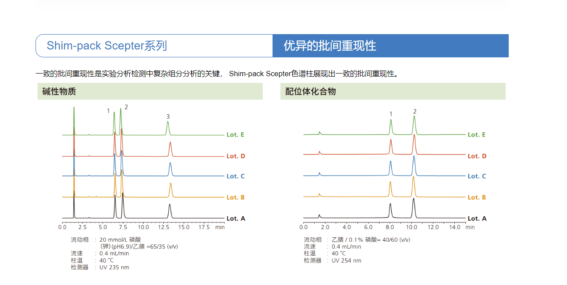Select peak label 2 in 配位体化合物 chart
This screenshot has width=567, height=285.
click(415, 112)
